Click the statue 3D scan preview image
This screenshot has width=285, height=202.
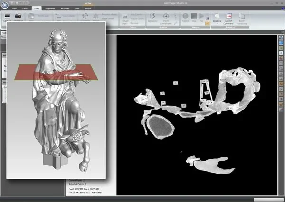[x=56, y=100]
